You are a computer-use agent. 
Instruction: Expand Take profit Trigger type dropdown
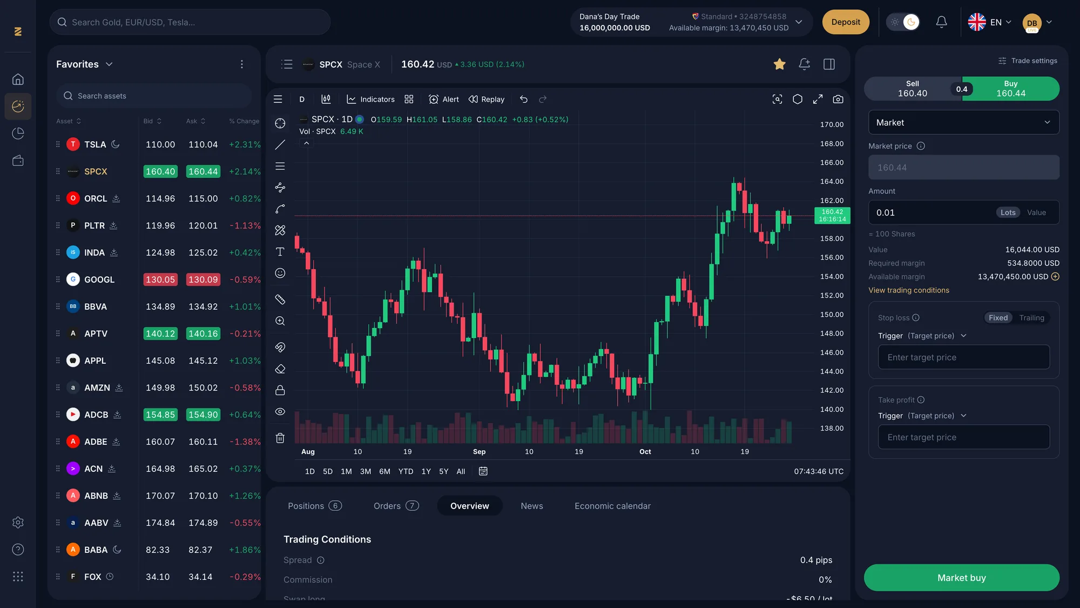pyautogui.click(x=963, y=416)
